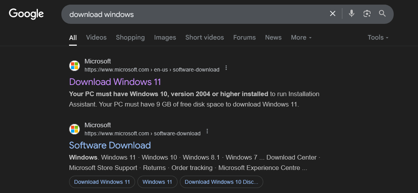Click Microsoft favicon of first result

point(74,66)
